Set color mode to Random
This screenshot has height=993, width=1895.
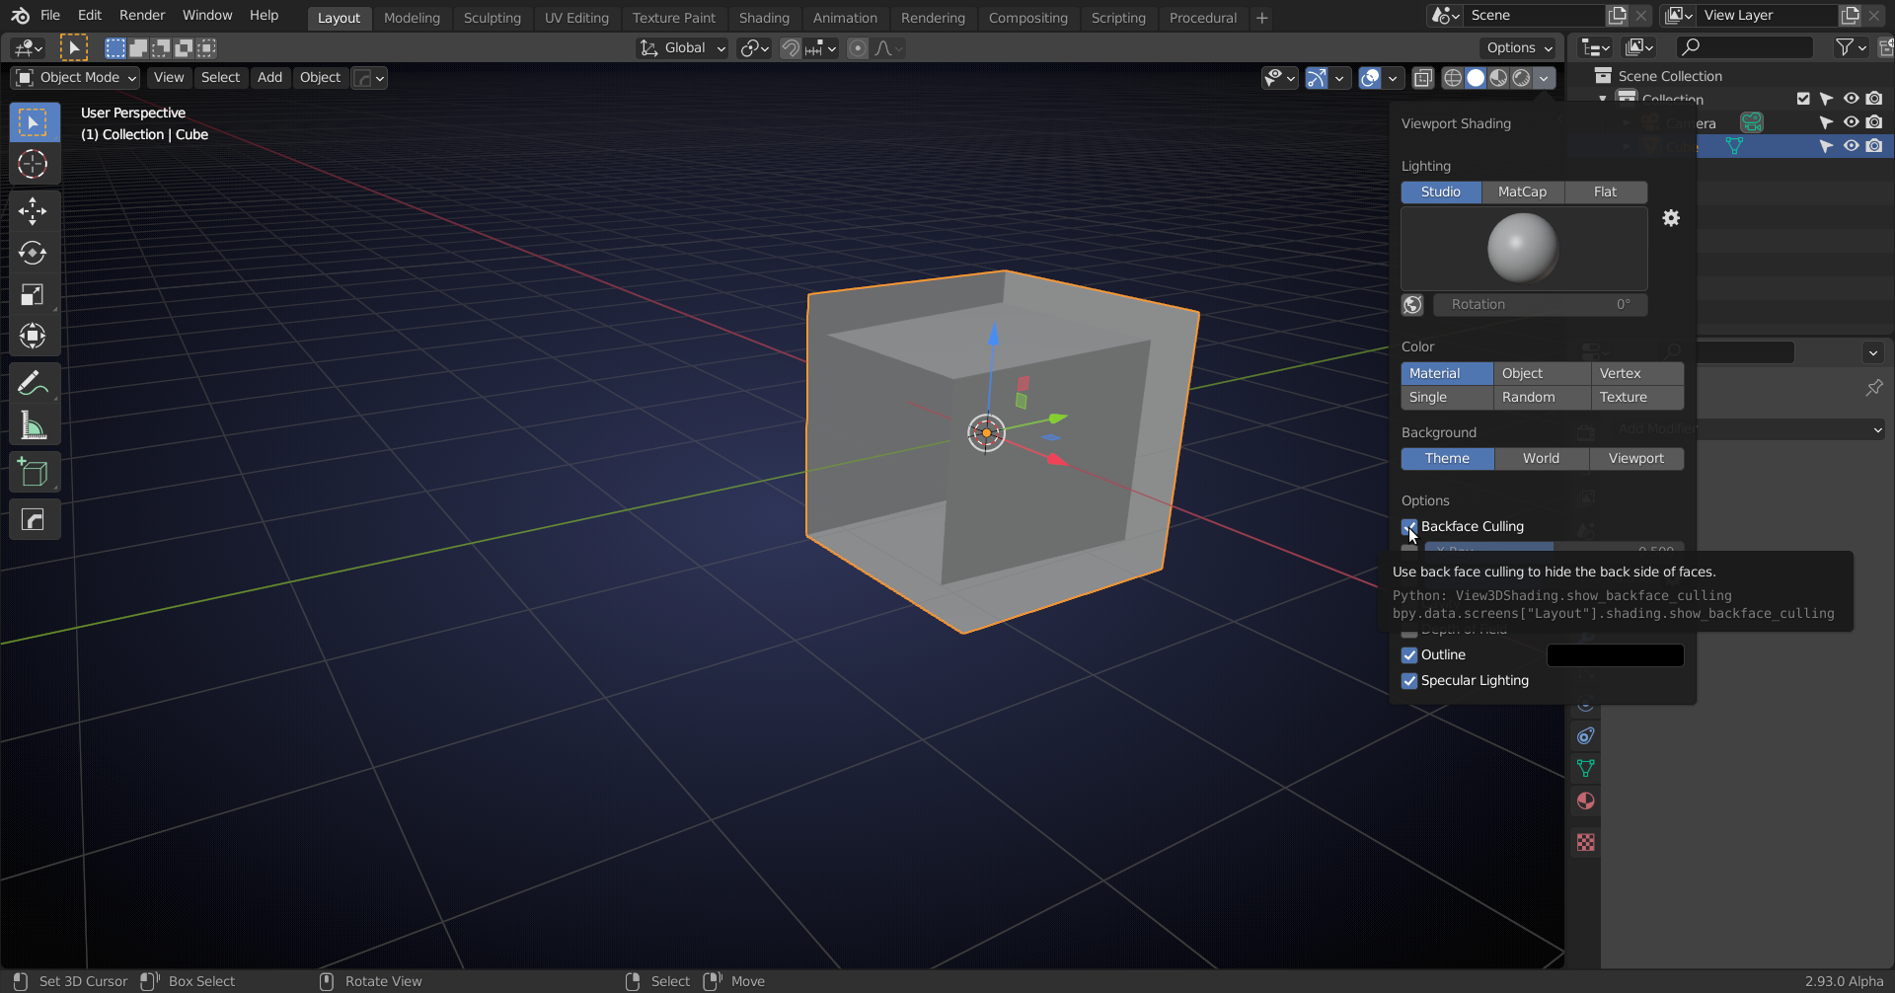(x=1541, y=398)
